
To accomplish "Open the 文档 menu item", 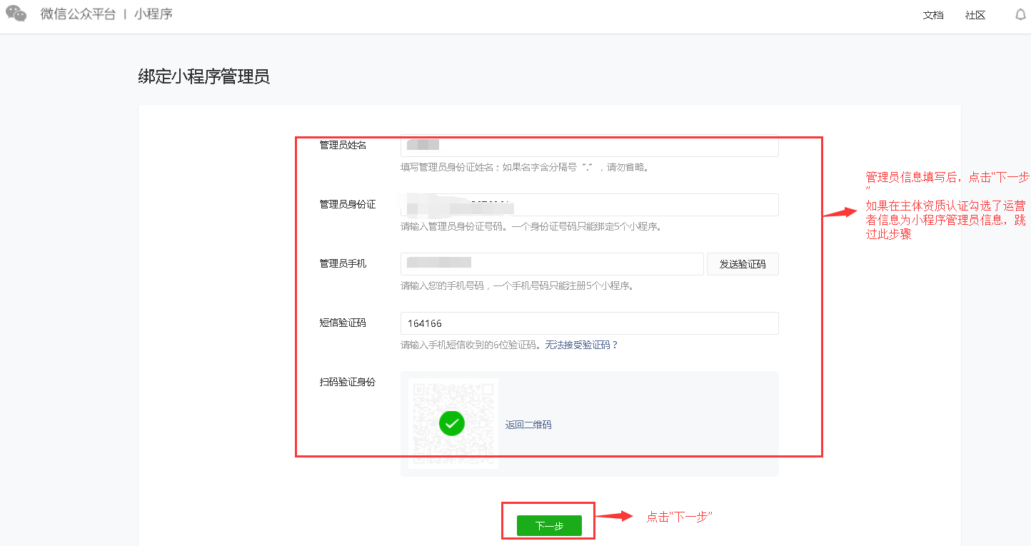I will [932, 15].
